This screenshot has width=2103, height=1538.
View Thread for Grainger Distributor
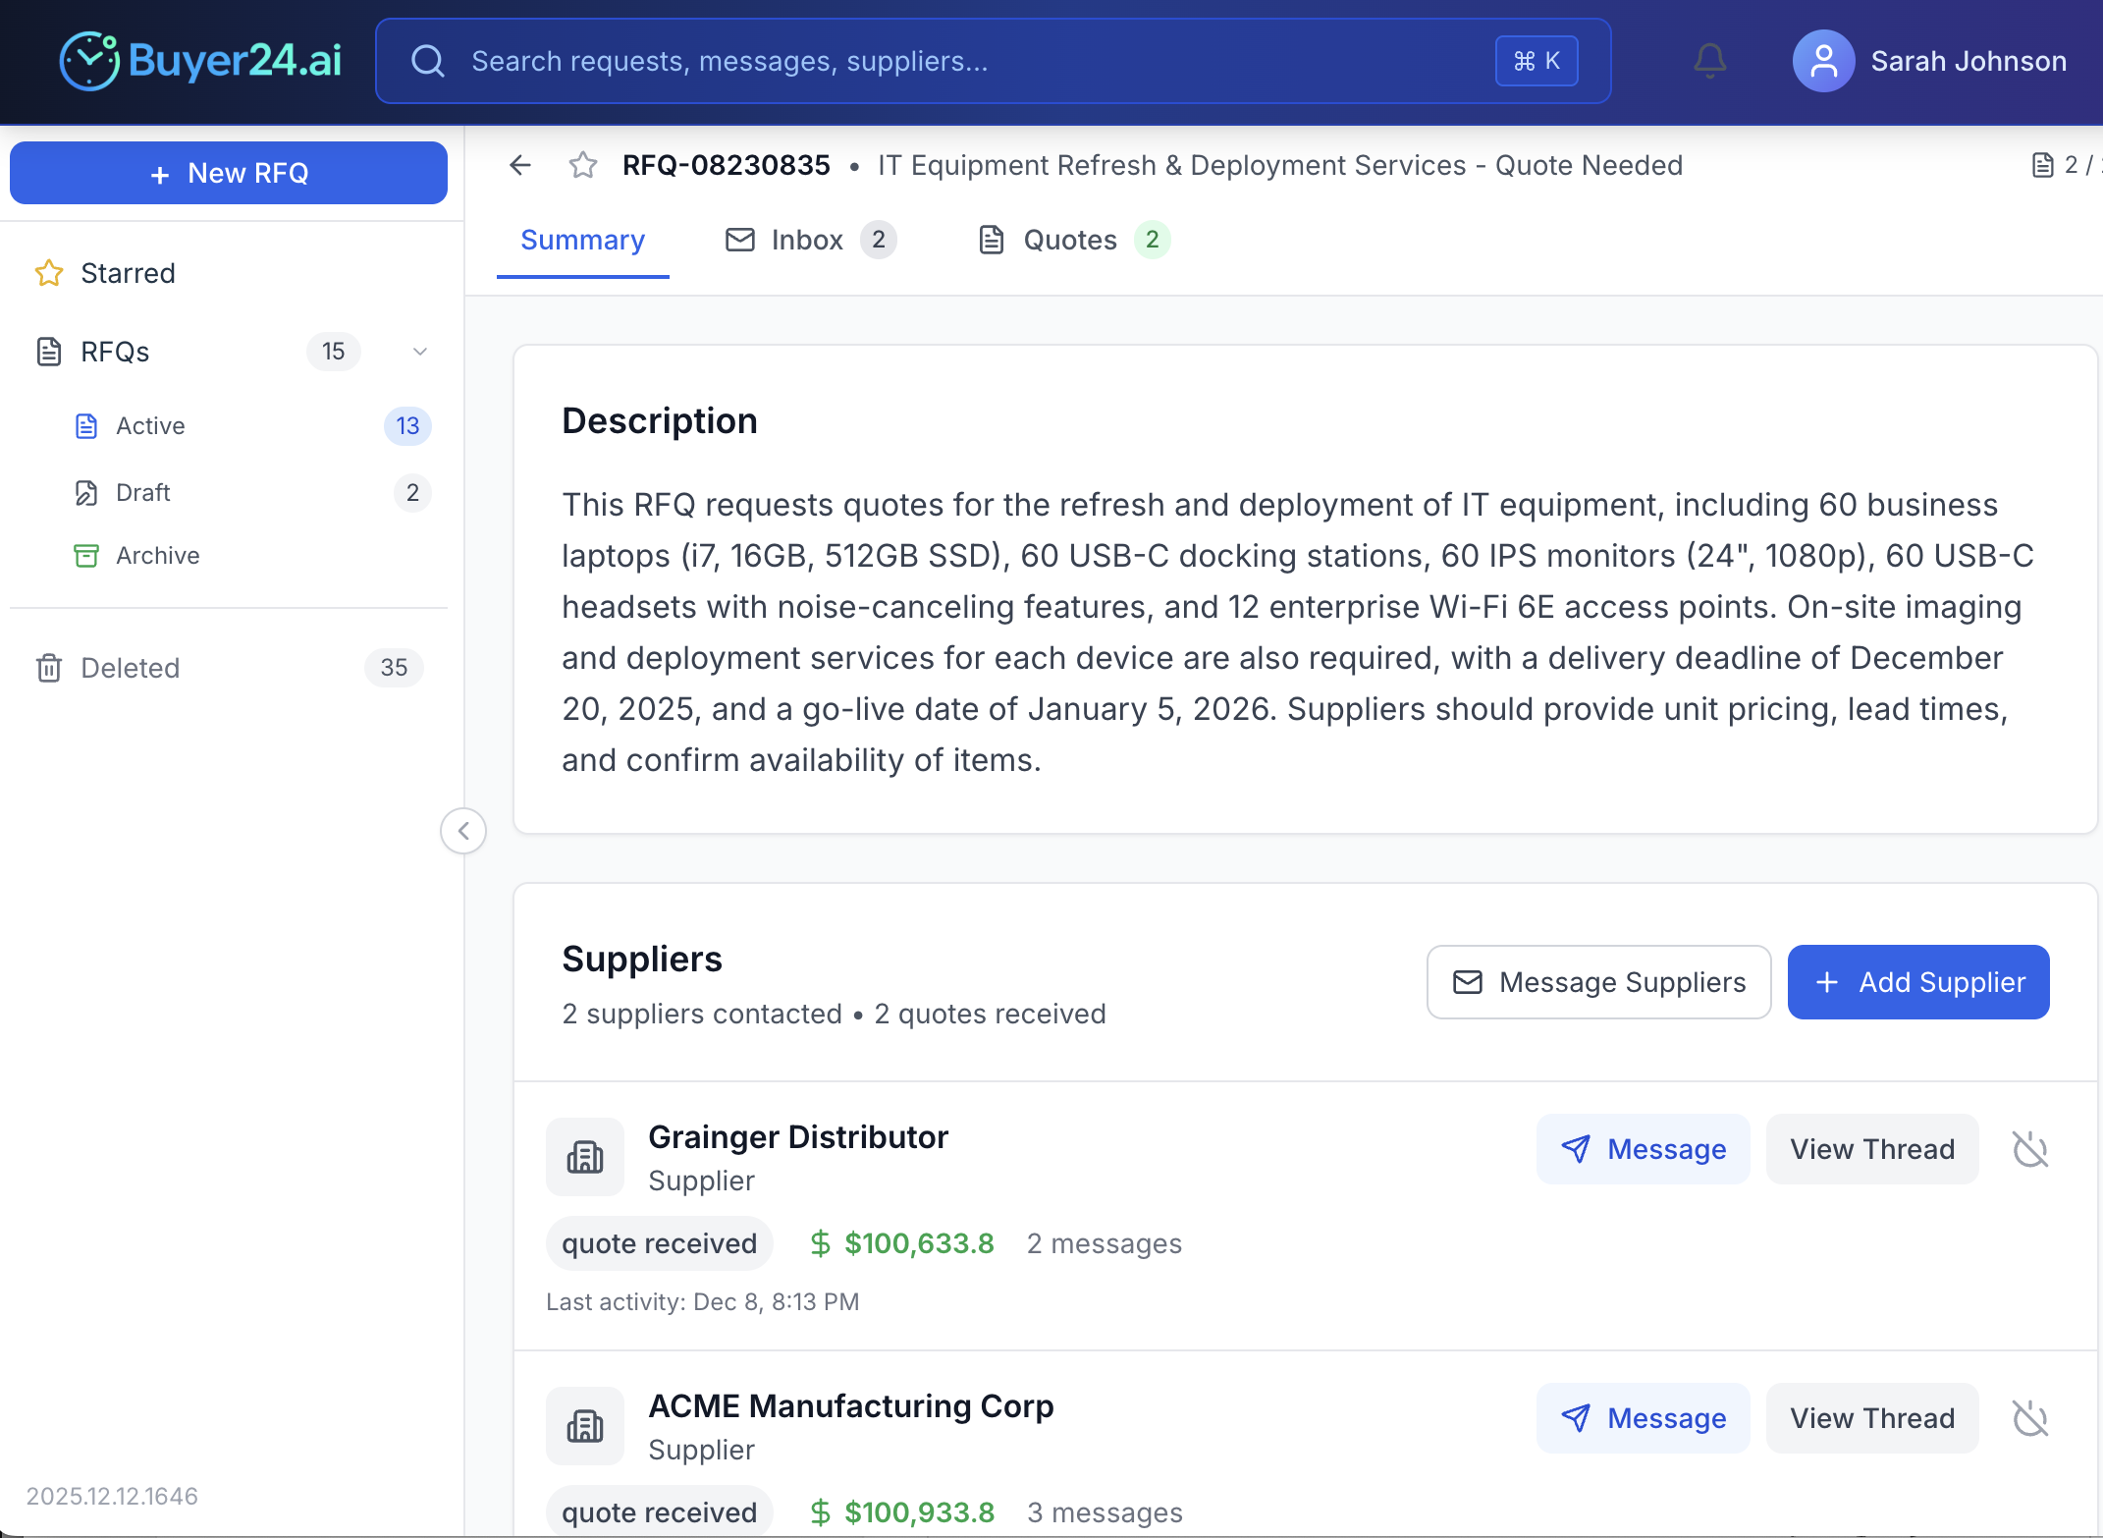coord(1871,1149)
